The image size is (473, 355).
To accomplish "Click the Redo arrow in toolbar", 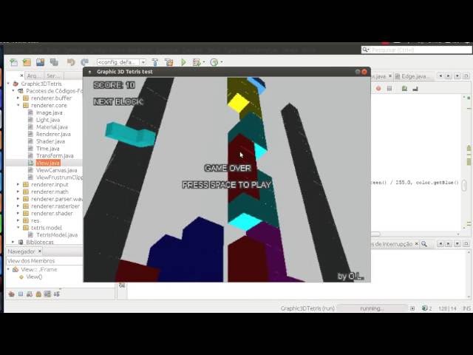I will pyautogui.click(x=84, y=62).
